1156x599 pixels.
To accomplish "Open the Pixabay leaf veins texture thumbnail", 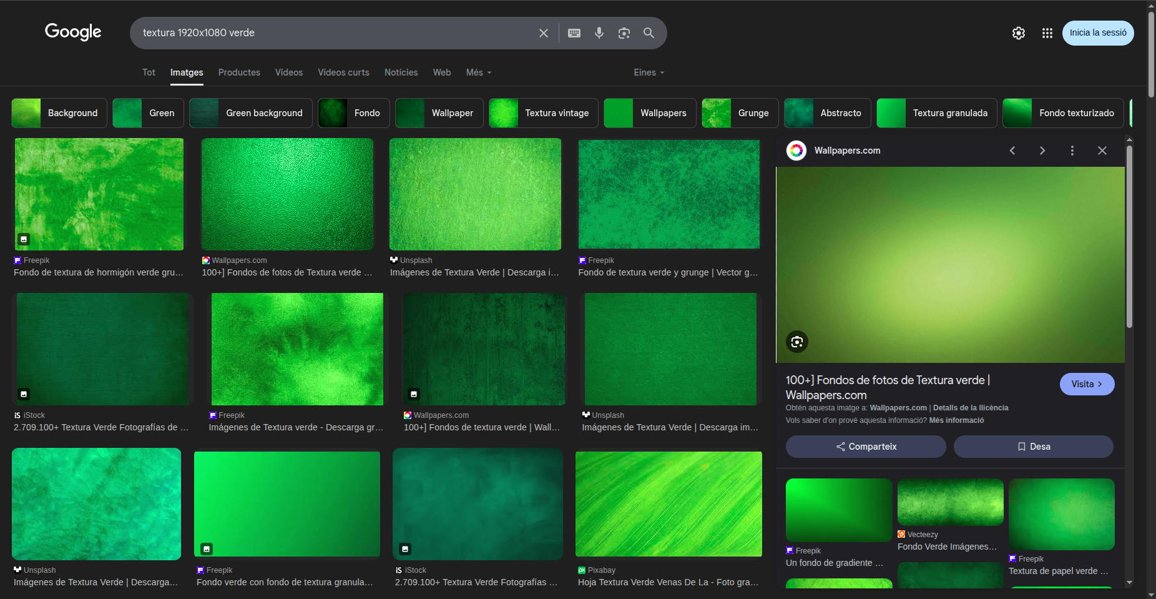I will (668, 504).
